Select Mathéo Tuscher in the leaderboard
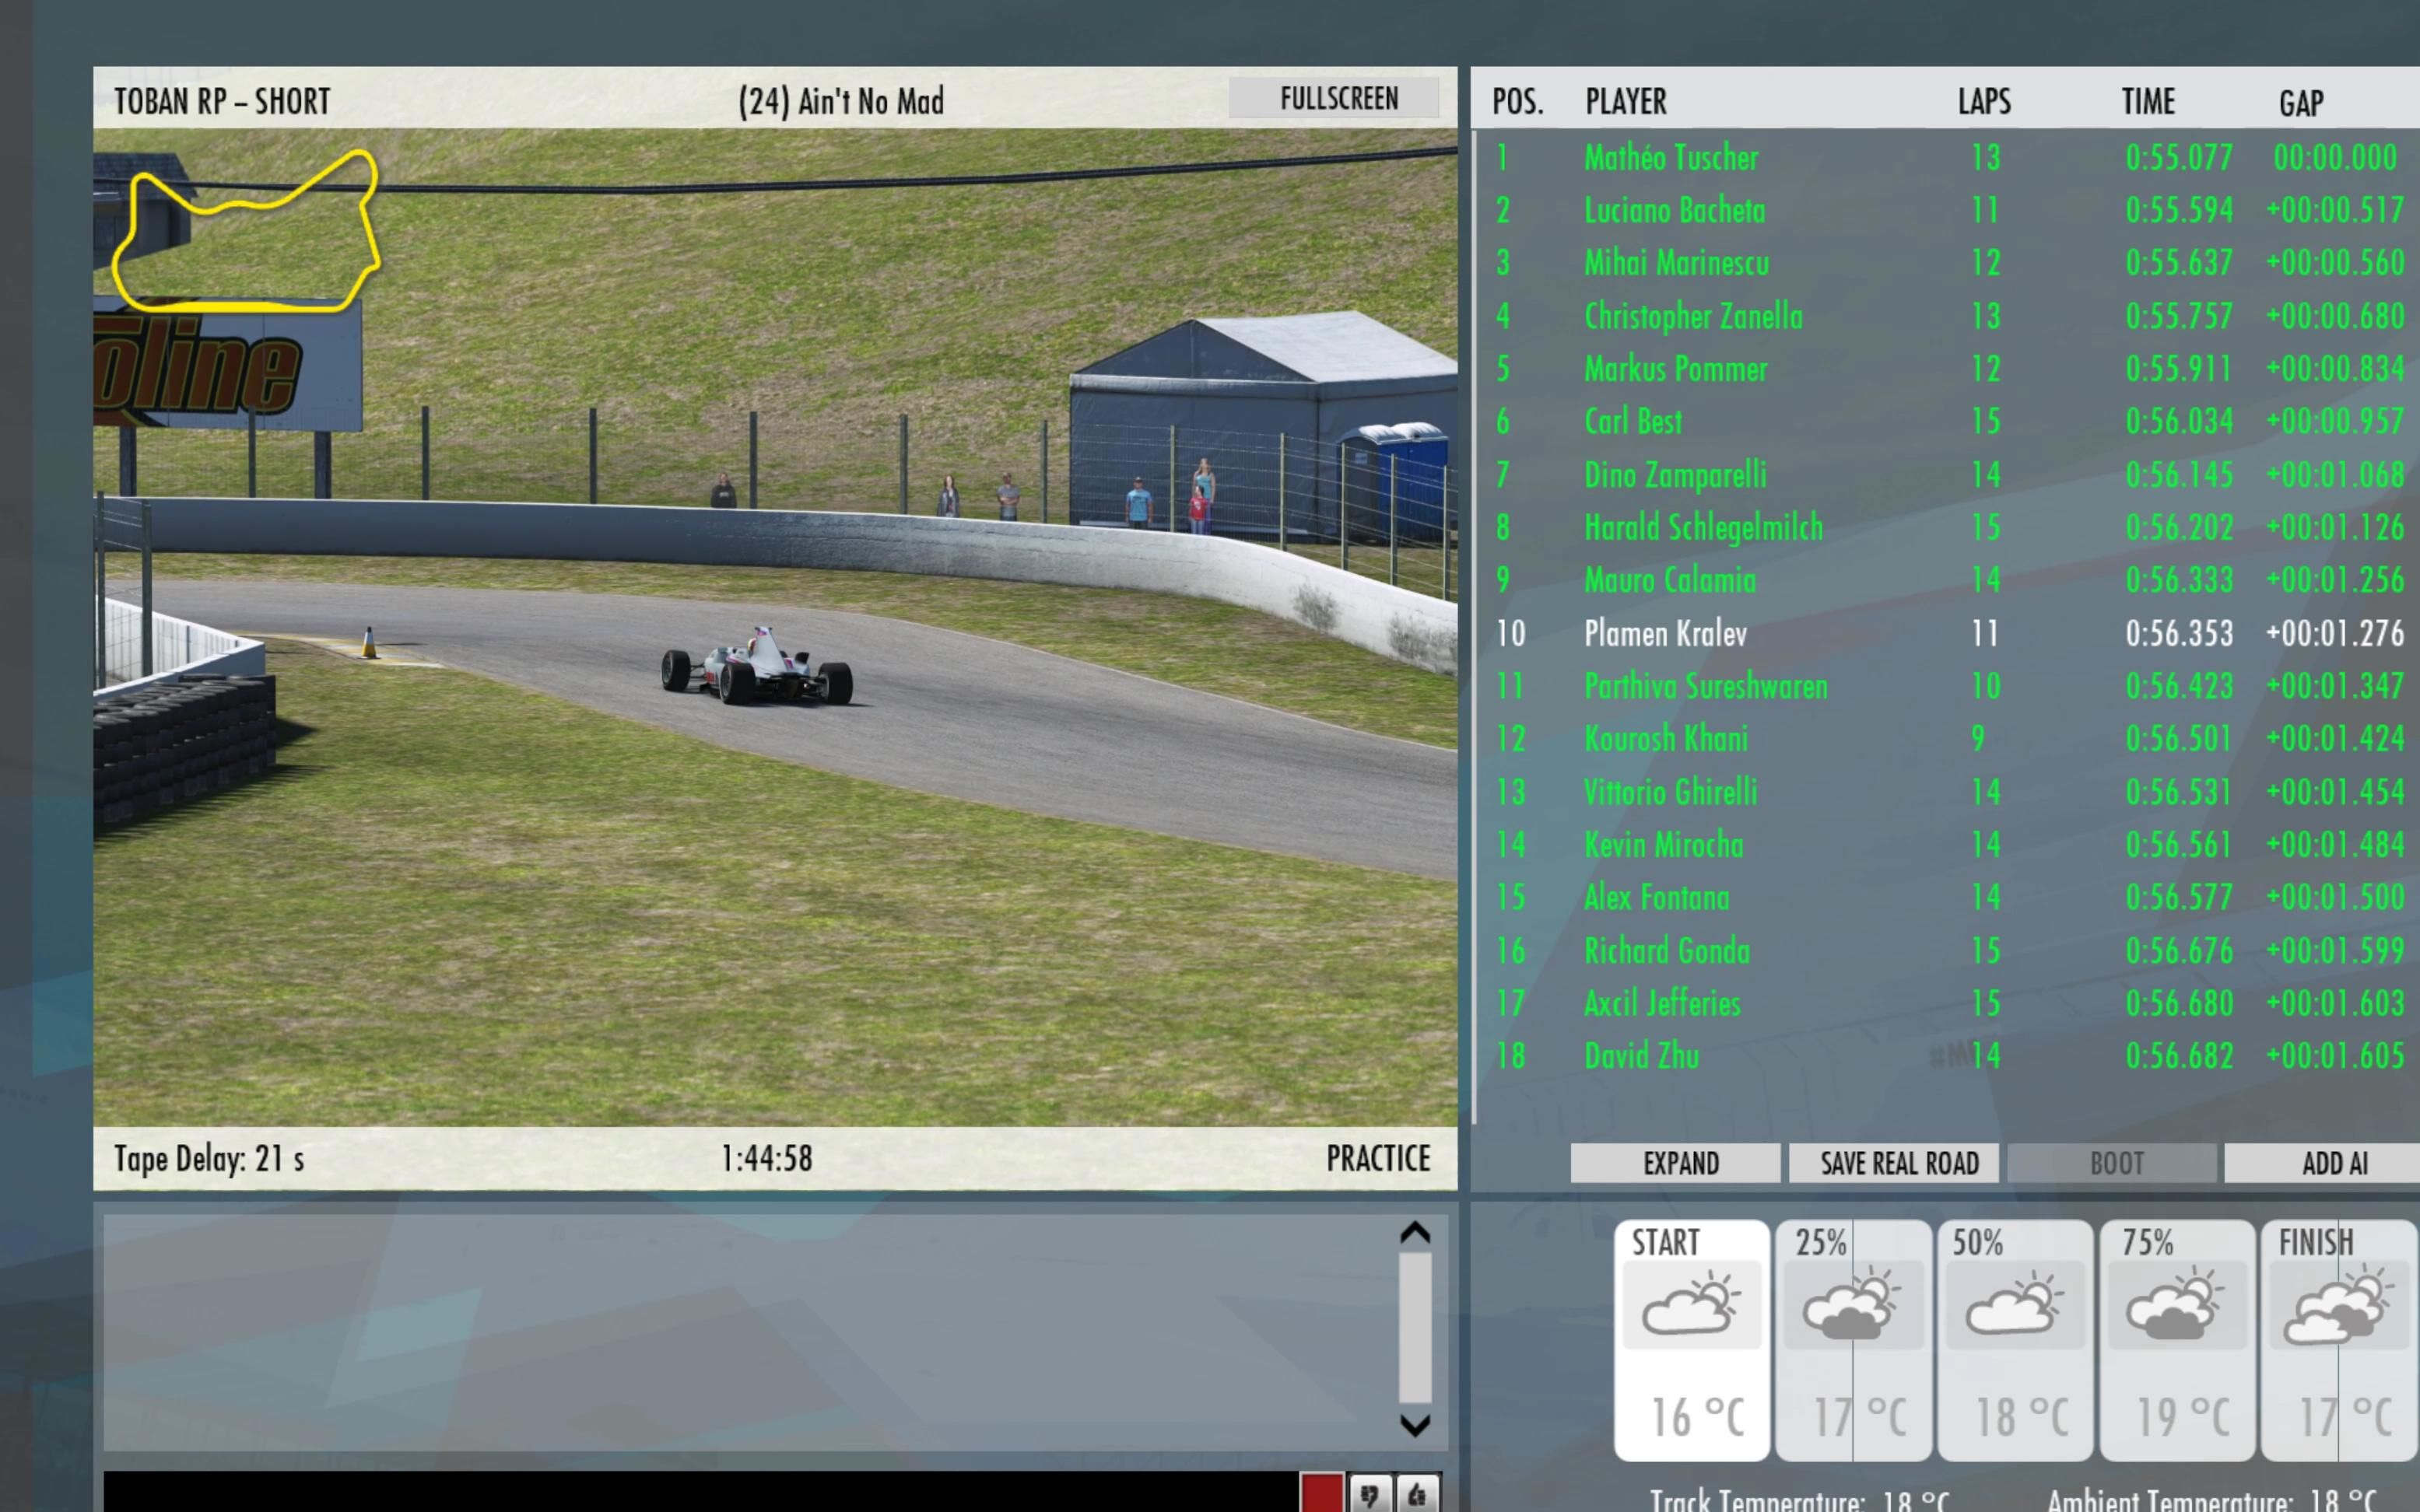2420x1512 pixels. (x=1670, y=157)
